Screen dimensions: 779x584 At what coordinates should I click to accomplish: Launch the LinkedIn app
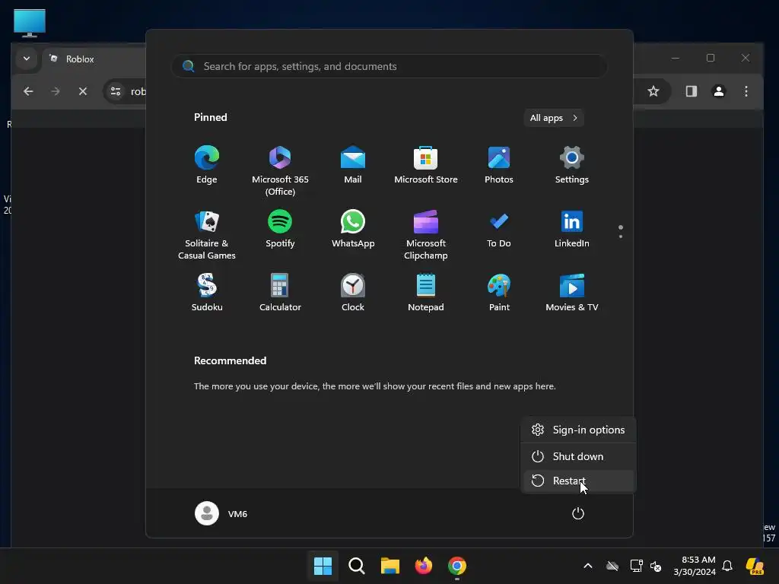pos(572,229)
